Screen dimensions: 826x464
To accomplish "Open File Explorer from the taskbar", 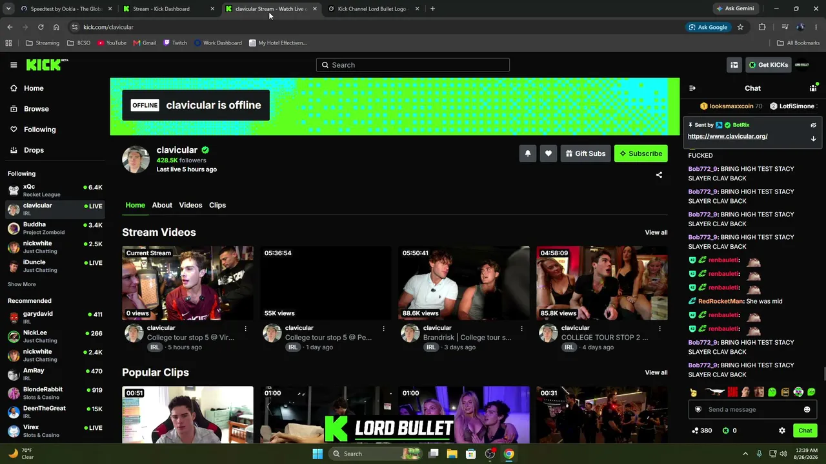I will [x=452, y=454].
